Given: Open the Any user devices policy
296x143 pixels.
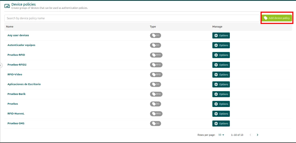Looking at the screenshot, I should [x=18, y=35].
